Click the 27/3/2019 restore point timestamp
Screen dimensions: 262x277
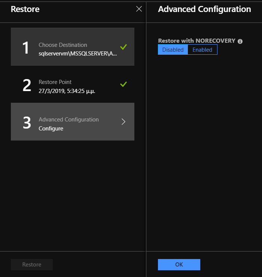67,91
